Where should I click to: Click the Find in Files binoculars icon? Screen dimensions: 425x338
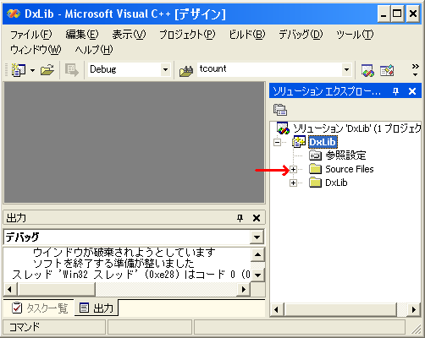(x=186, y=71)
